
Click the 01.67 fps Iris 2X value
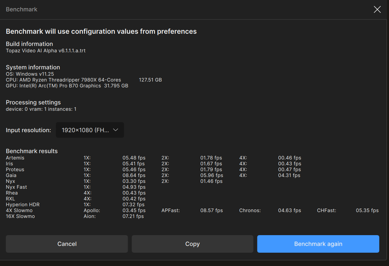point(211,164)
